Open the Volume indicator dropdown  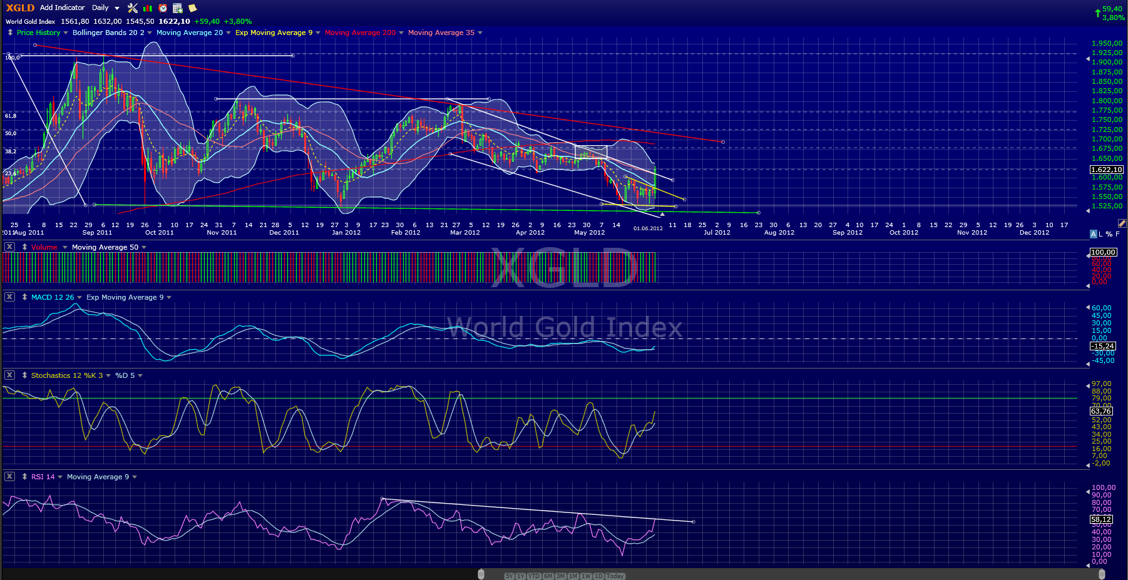[x=64, y=248]
